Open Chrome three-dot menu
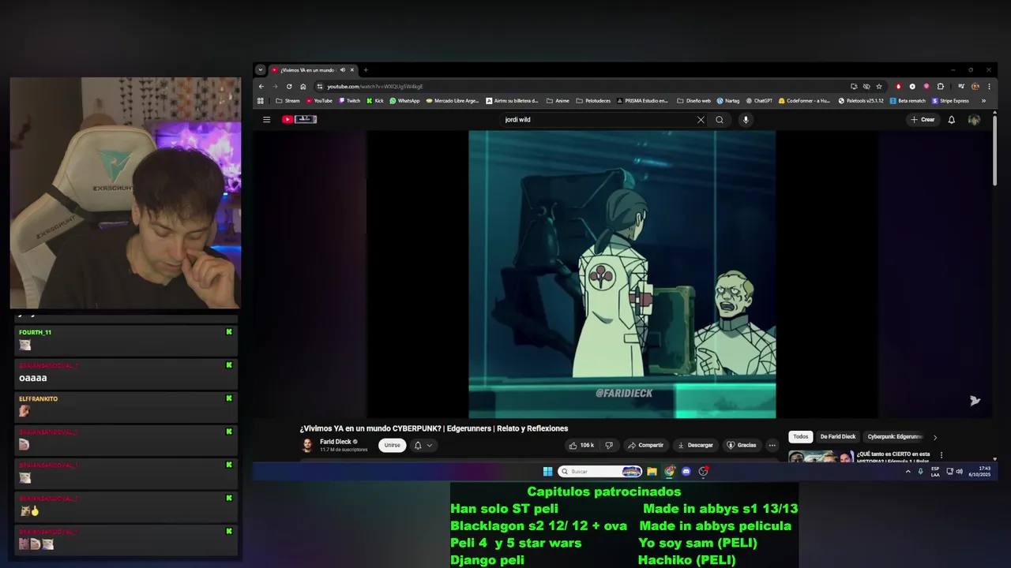1011x568 pixels. tap(989, 86)
